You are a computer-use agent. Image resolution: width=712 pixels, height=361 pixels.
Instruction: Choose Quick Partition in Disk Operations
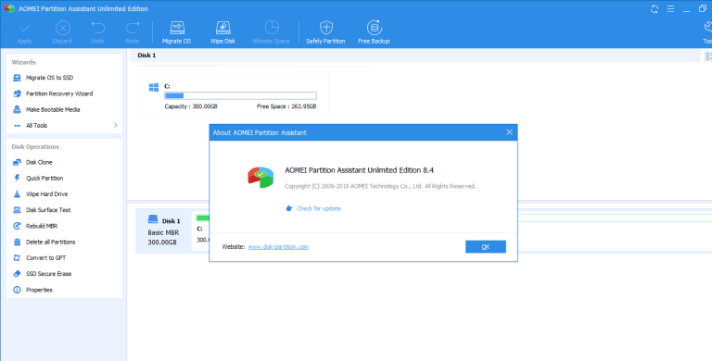[44, 179]
